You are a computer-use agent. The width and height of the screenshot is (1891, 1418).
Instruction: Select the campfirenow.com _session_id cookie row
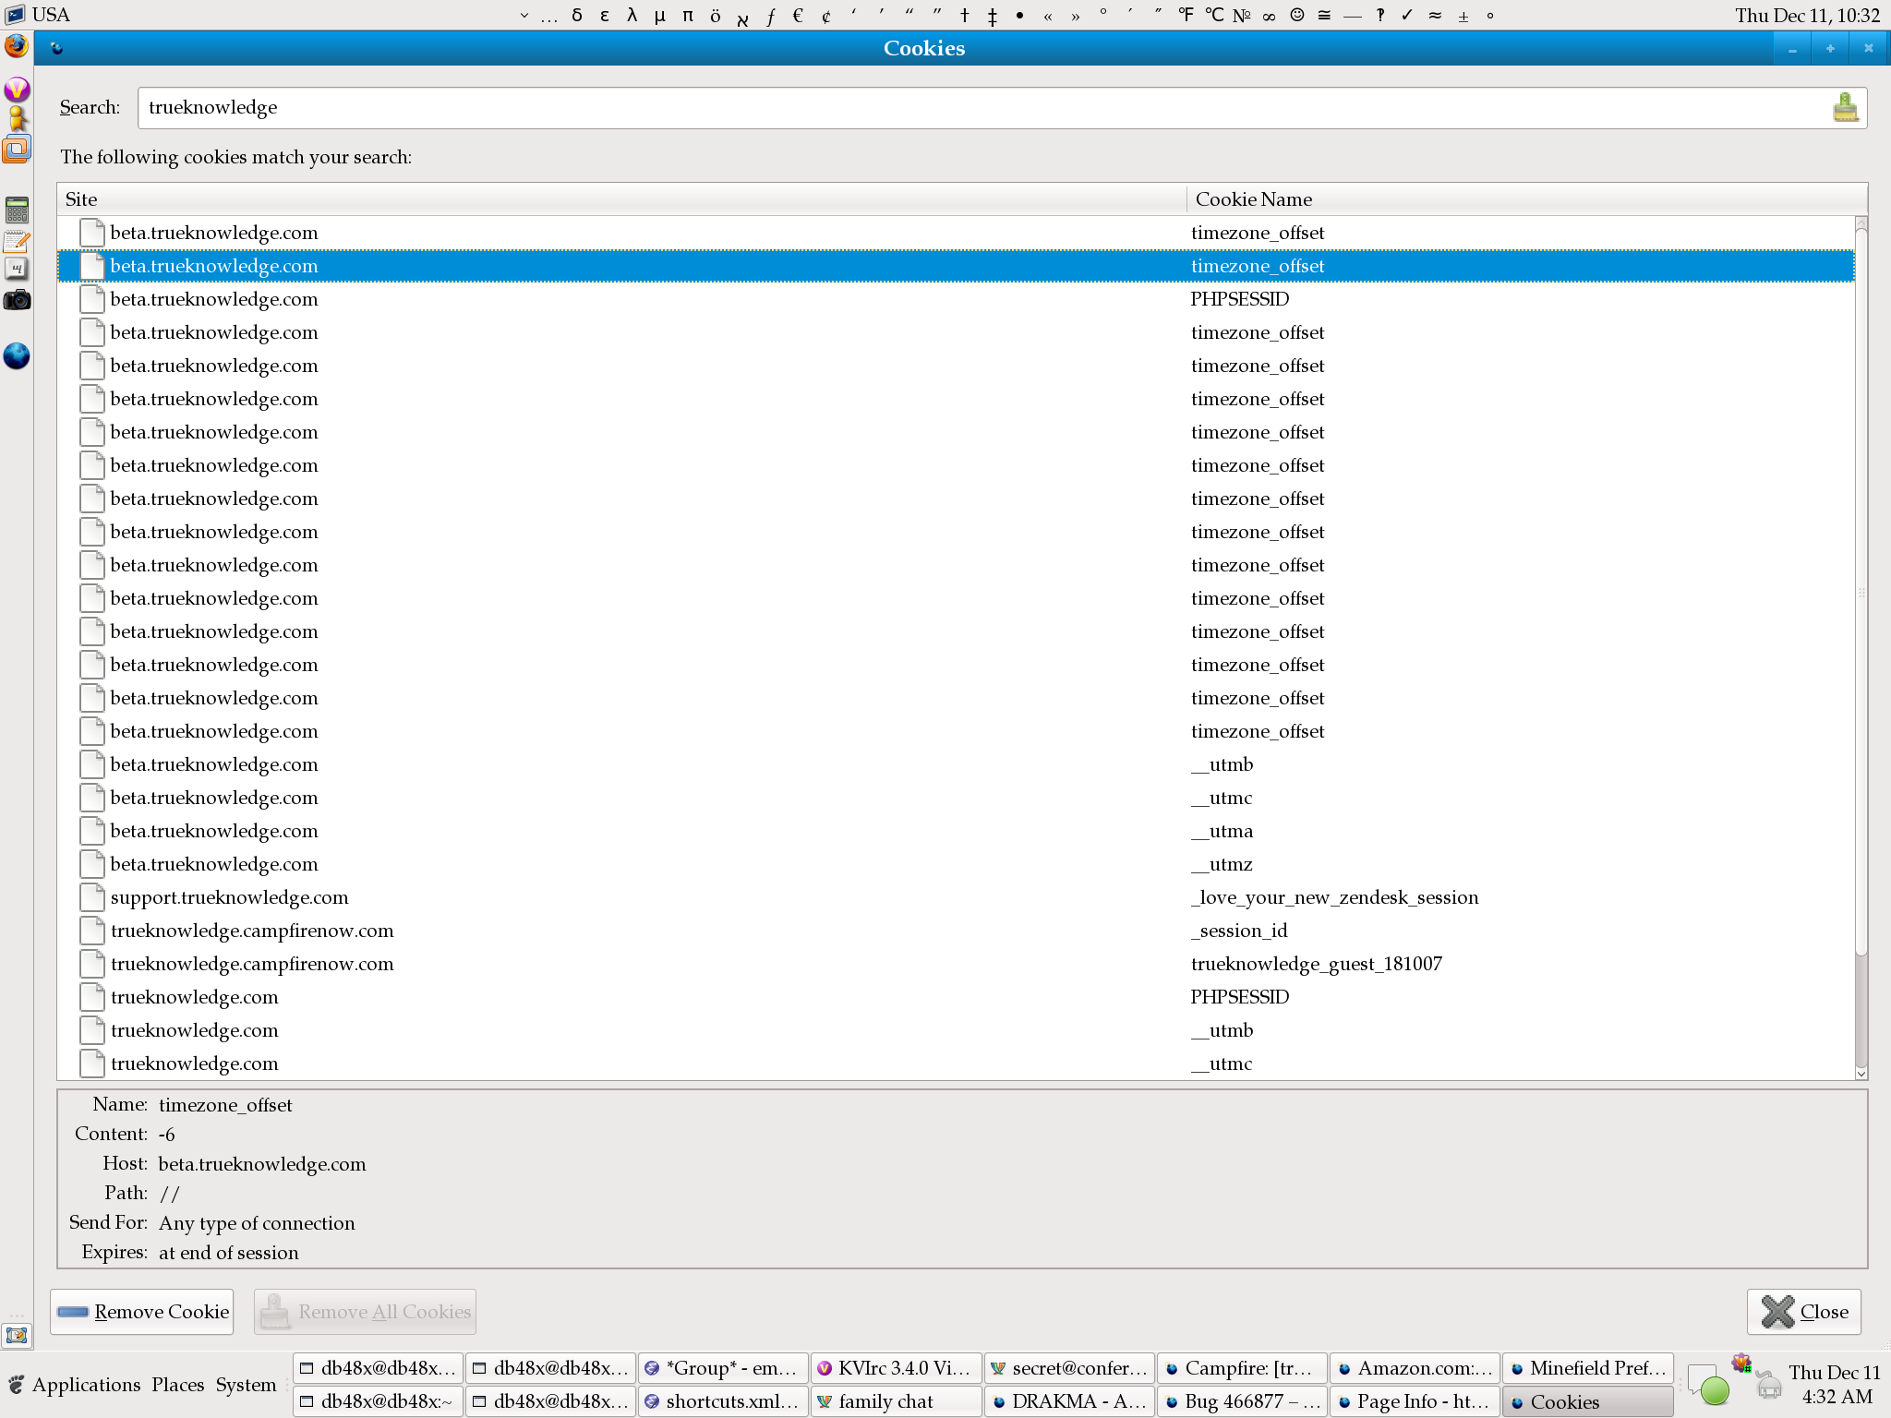[956, 931]
